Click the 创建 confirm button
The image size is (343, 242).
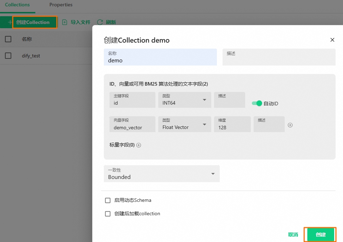320,234
